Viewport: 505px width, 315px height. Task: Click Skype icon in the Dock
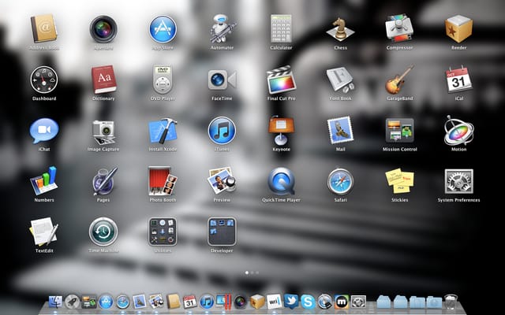(308, 302)
